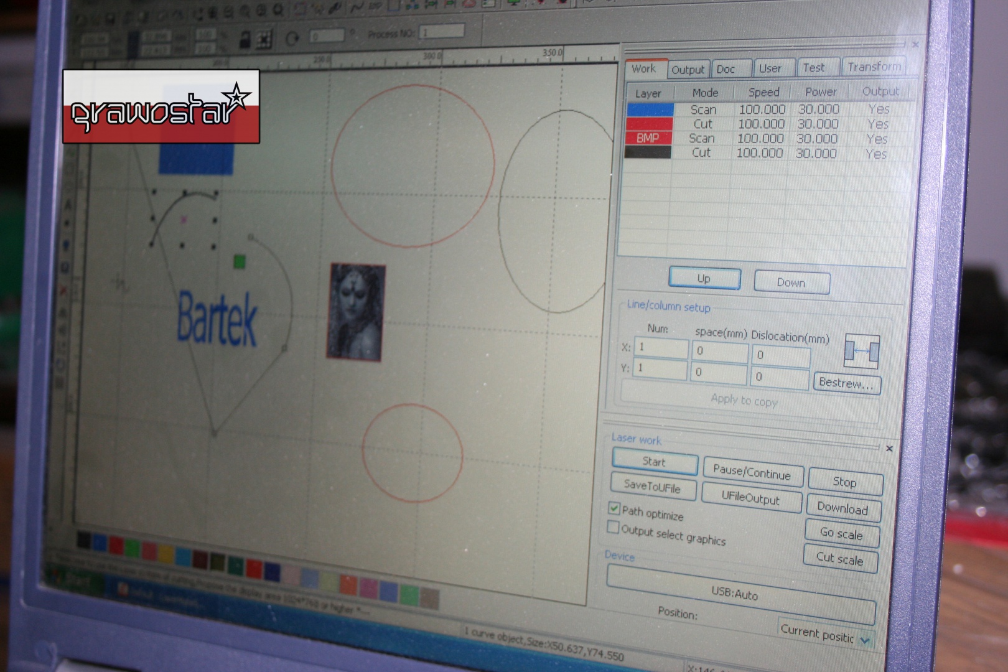This screenshot has height=672, width=1008.
Task: Select the curve drawing tool in the top toolbar
Action: pos(357,7)
